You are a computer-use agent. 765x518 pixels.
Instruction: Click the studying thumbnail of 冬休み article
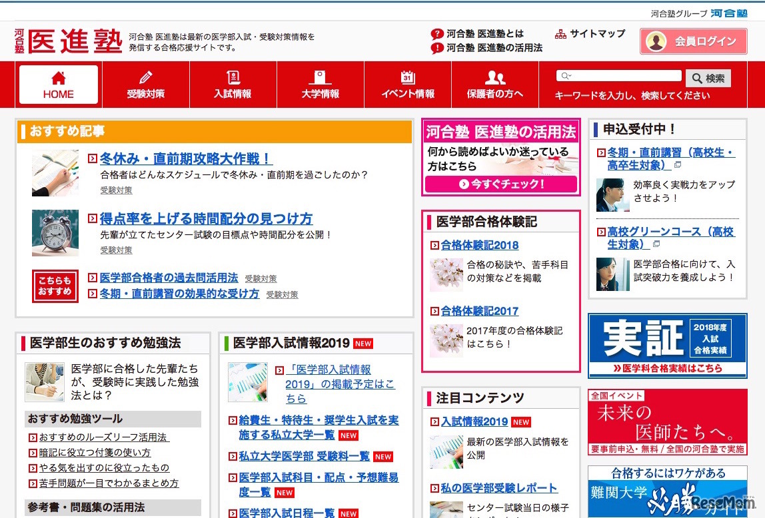pyautogui.click(x=55, y=173)
